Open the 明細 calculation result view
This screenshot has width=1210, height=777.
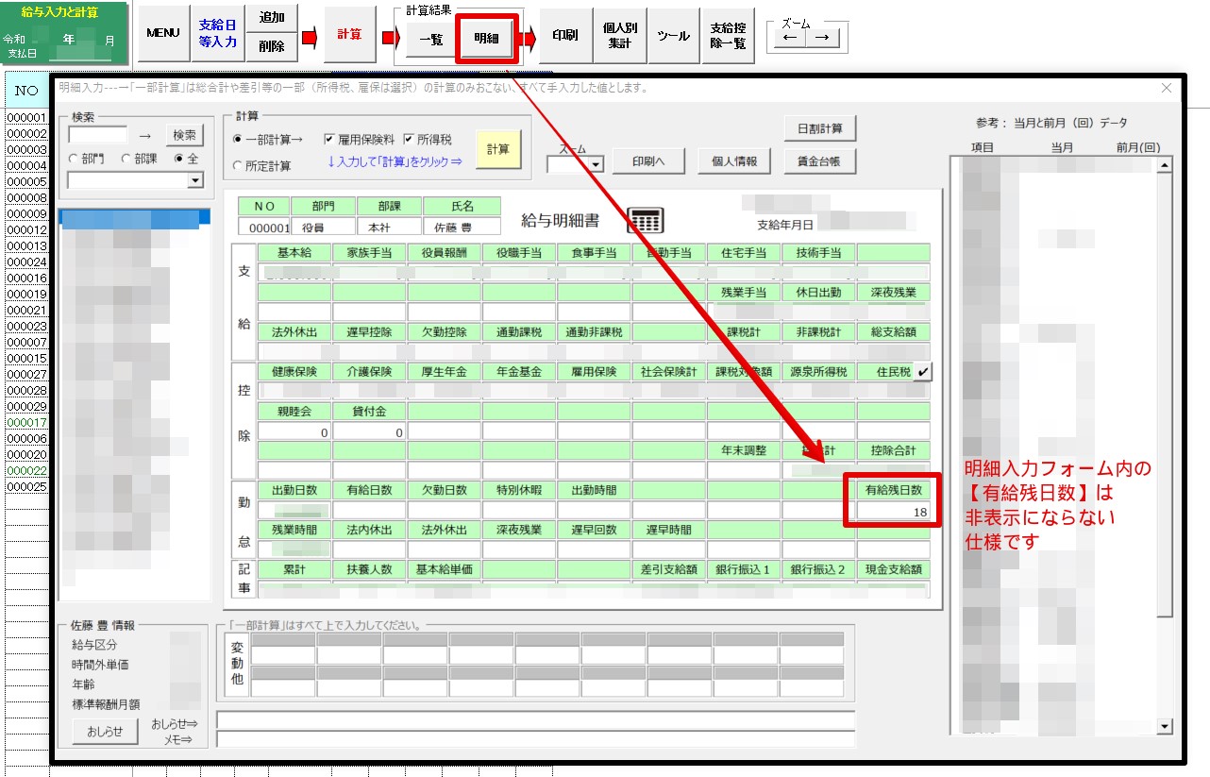[486, 38]
